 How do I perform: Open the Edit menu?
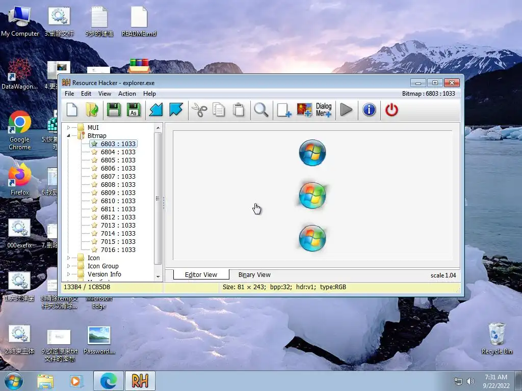tap(86, 94)
